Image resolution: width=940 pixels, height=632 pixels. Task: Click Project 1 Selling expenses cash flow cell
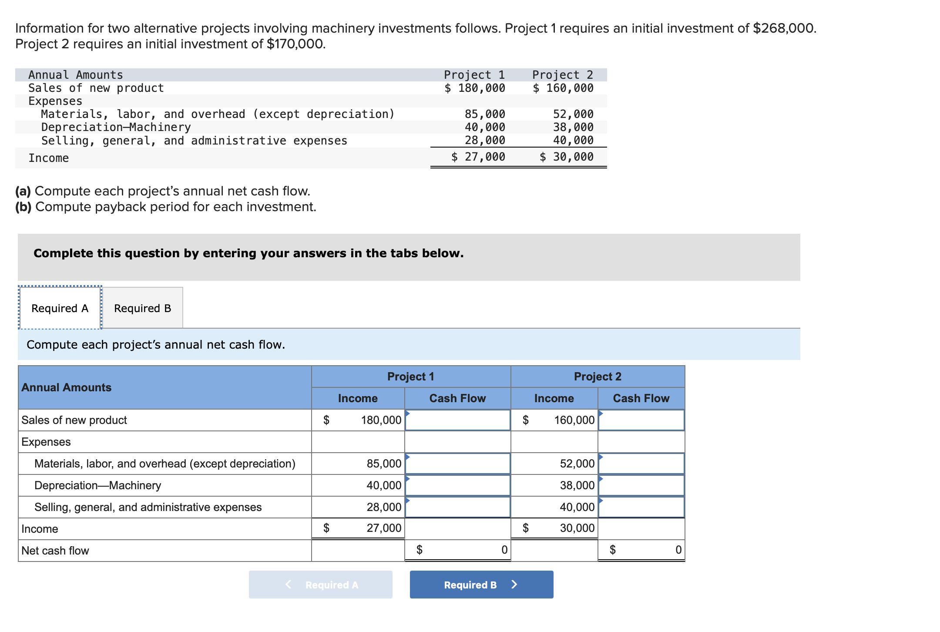[x=457, y=507]
